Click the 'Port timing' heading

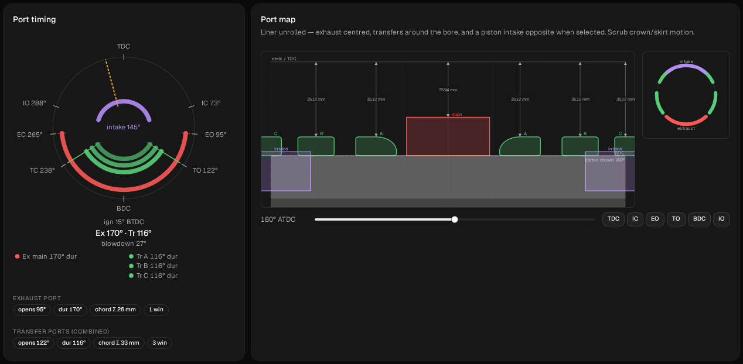[x=35, y=19]
